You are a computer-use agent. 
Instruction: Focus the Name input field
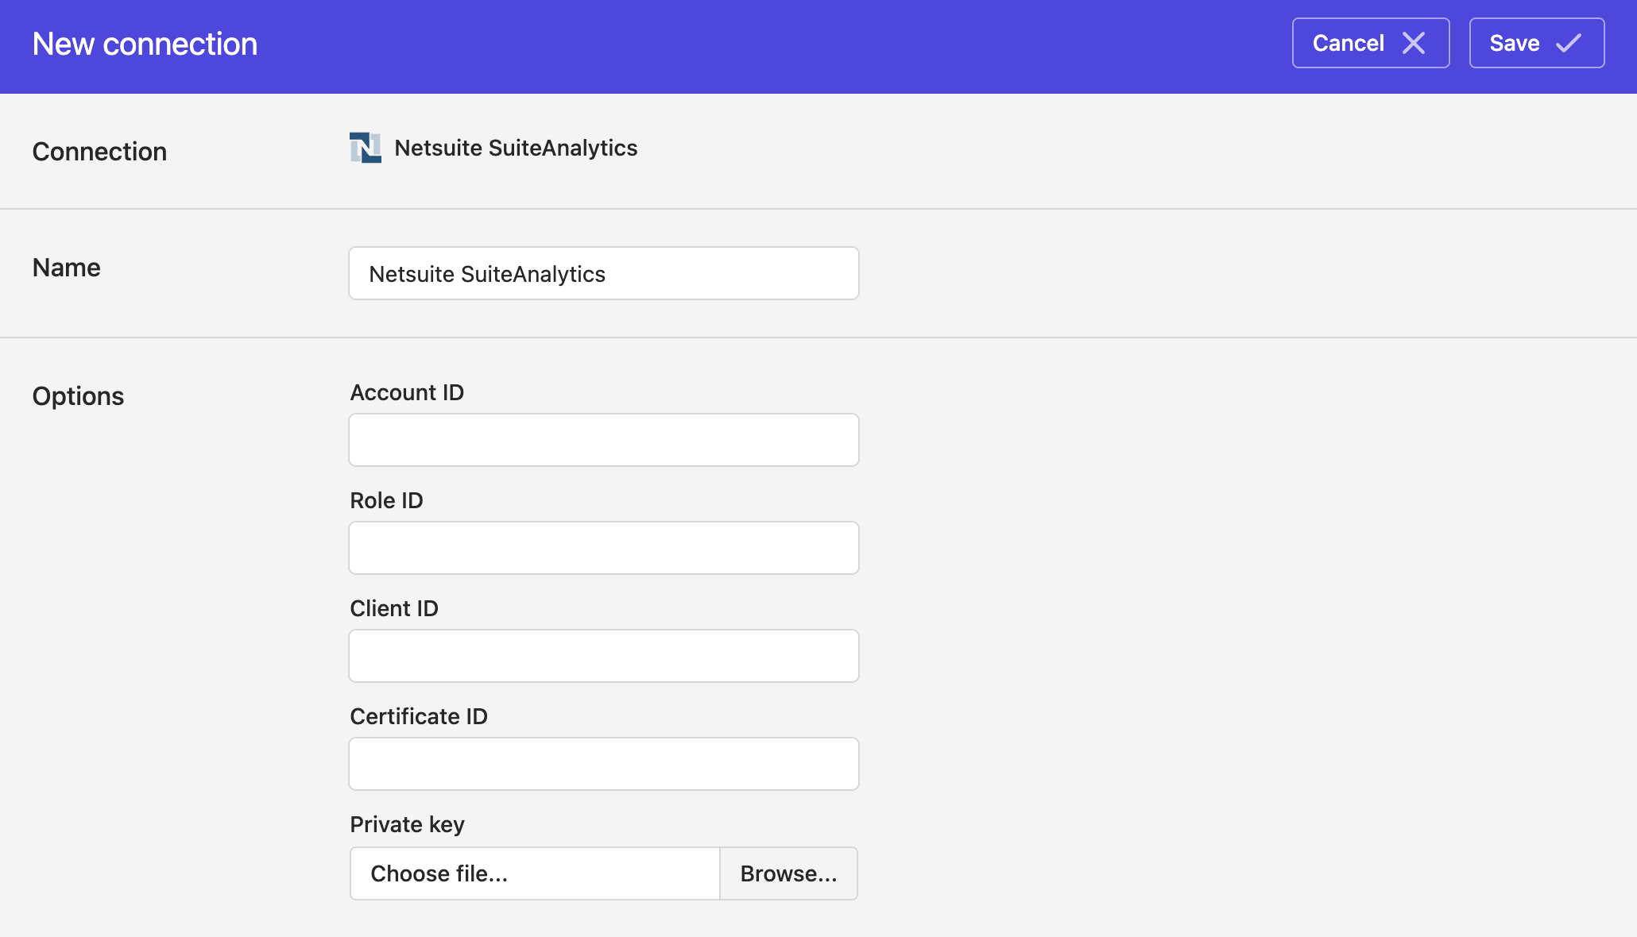coord(604,273)
